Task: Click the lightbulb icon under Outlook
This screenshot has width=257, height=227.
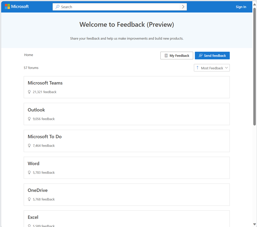Action: 29,119
